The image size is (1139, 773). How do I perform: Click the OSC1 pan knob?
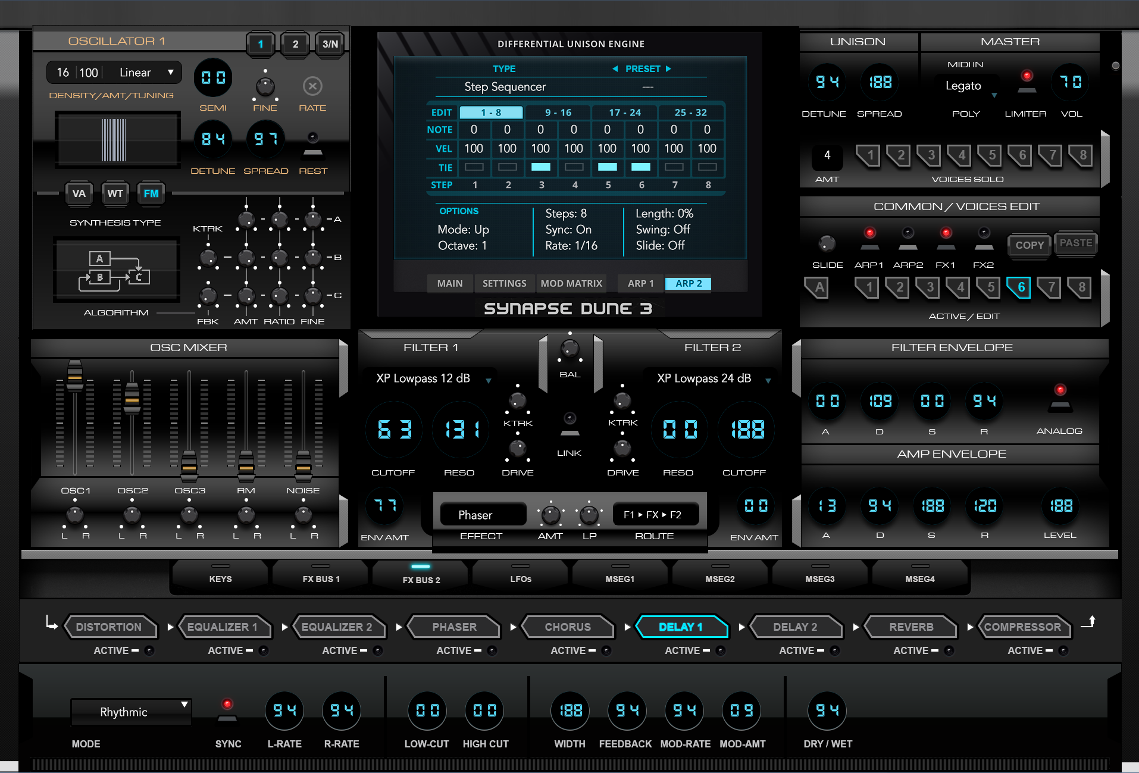coord(74,515)
